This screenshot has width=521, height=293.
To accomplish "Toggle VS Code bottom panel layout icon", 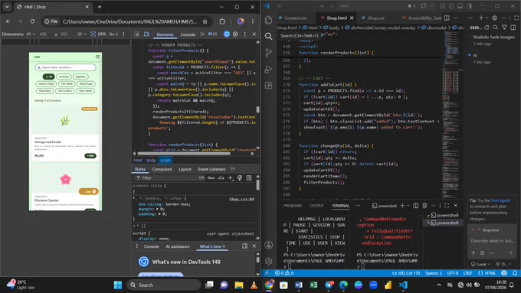I will [x=460, y=6].
